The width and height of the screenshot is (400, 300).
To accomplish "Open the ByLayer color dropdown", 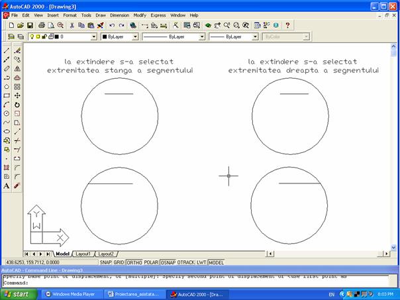I will 135,37.
